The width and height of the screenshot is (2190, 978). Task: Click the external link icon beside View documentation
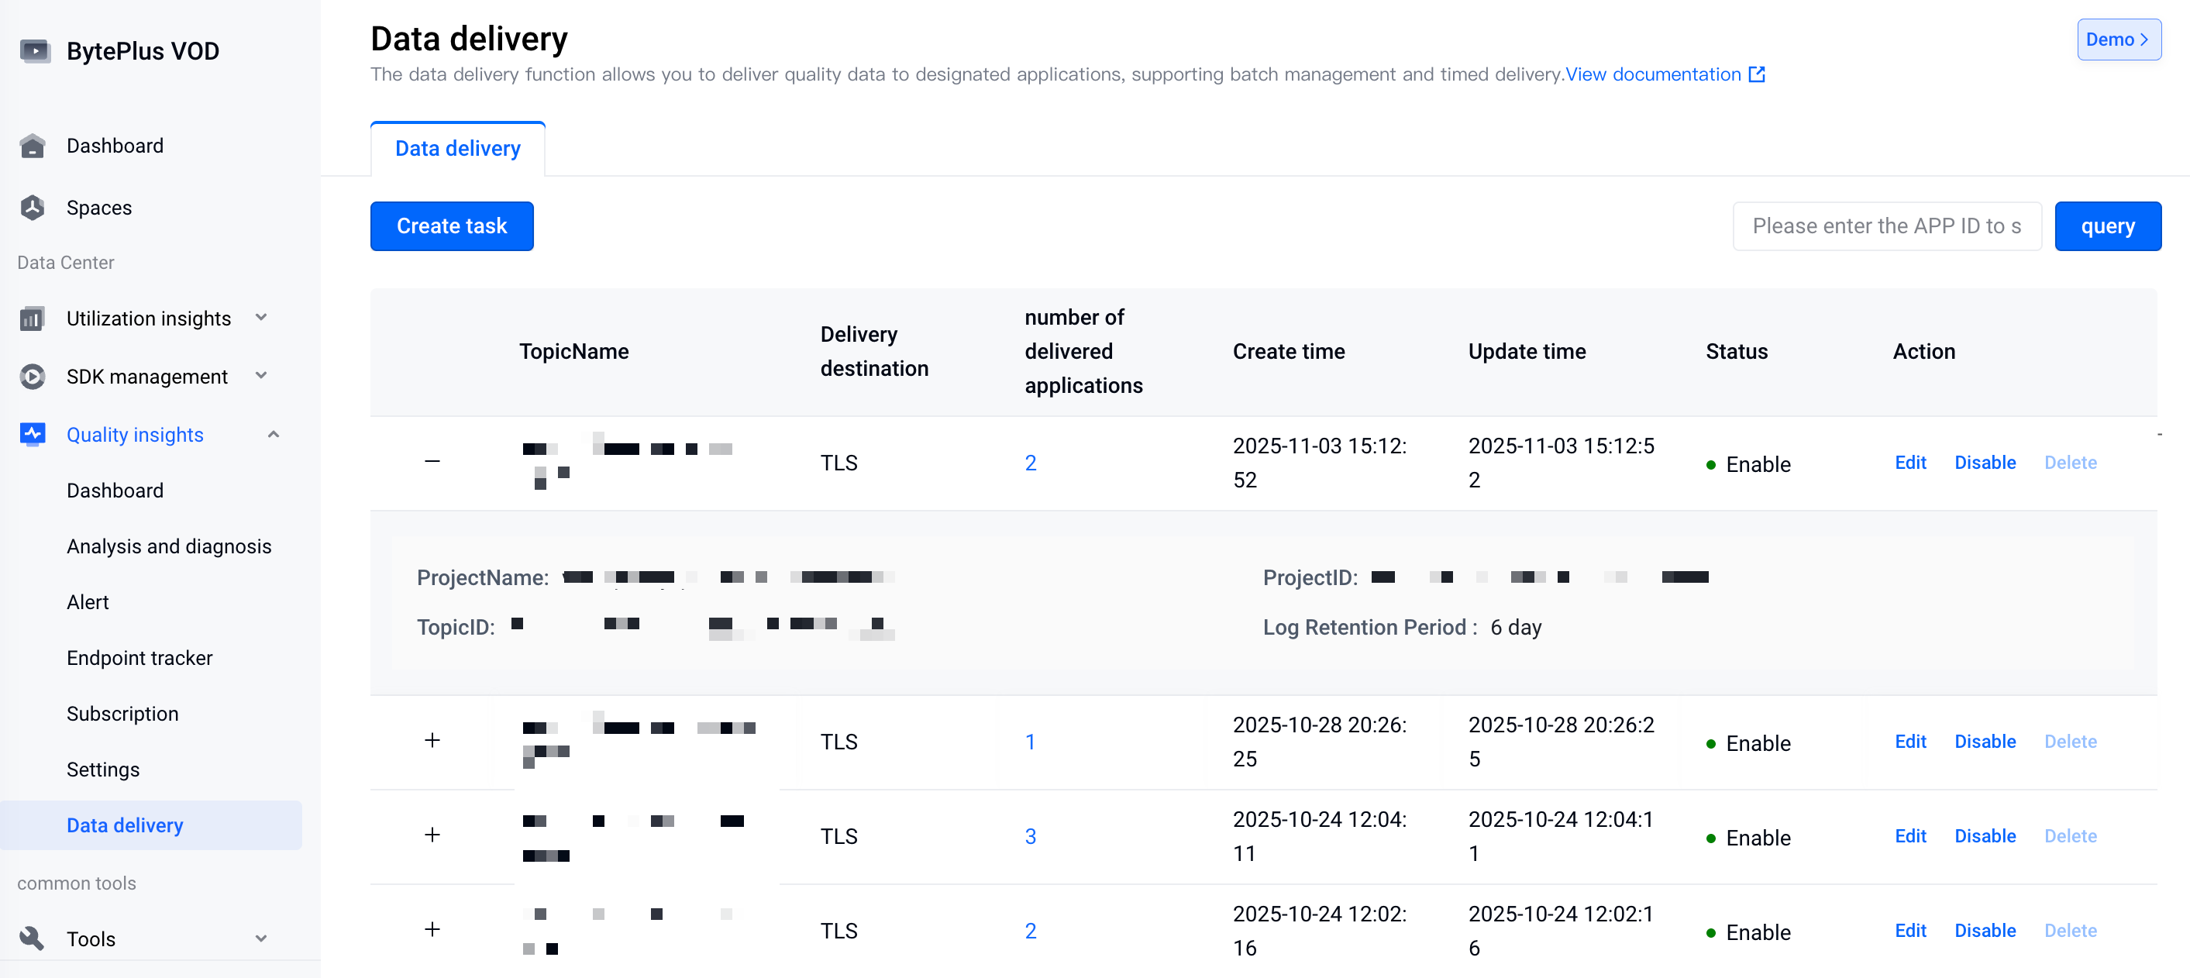click(x=1757, y=75)
